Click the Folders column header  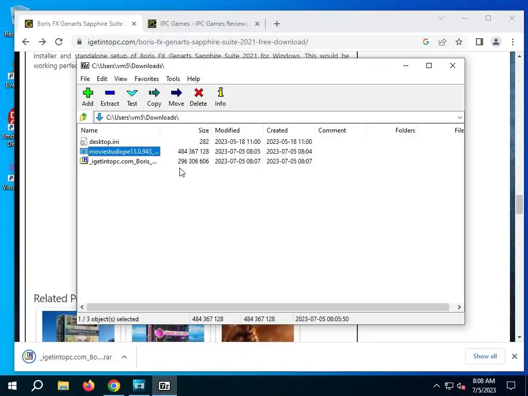pyautogui.click(x=392, y=130)
